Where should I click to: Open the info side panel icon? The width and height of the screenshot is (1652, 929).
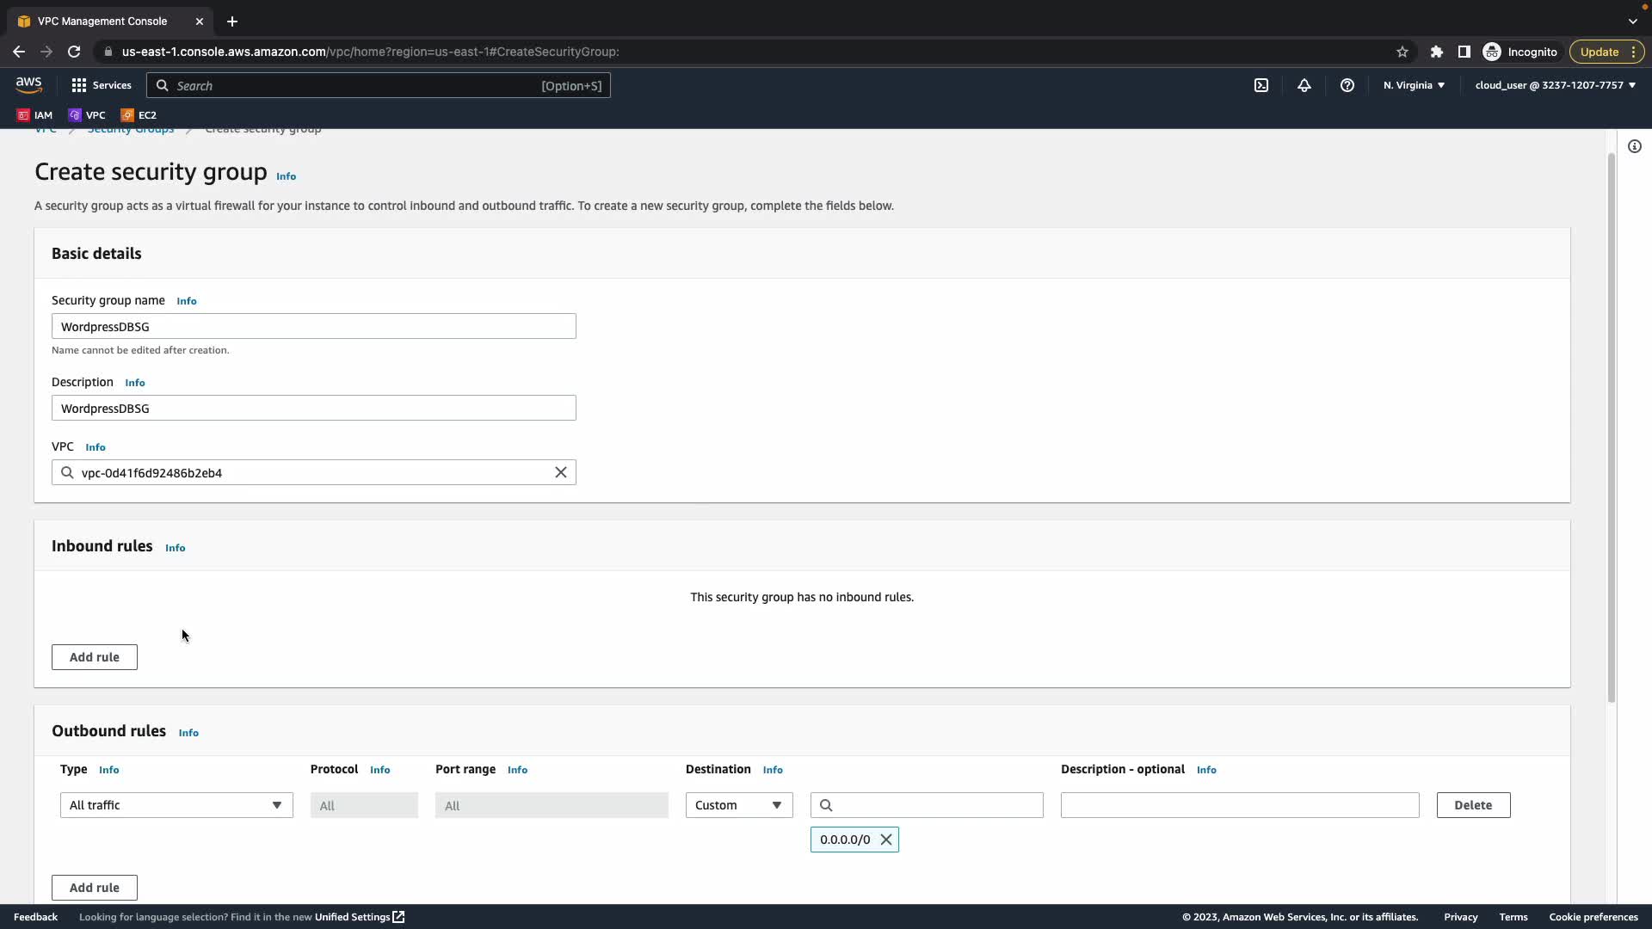pos(1635,146)
